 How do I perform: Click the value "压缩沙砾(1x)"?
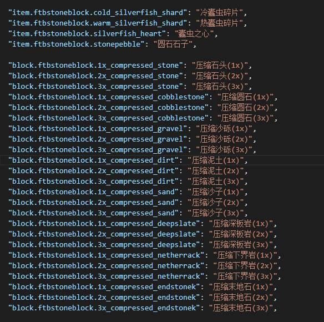pos(224,129)
